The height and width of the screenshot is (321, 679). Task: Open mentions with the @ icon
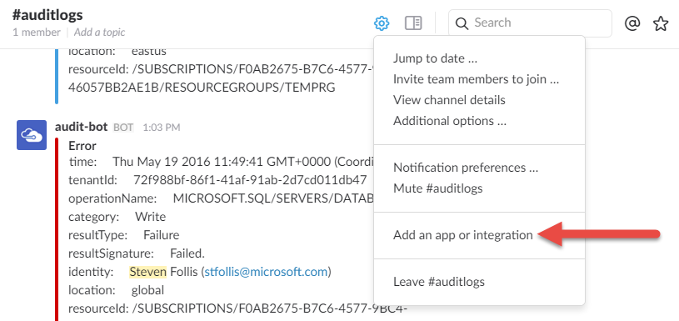pyautogui.click(x=632, y=23)
